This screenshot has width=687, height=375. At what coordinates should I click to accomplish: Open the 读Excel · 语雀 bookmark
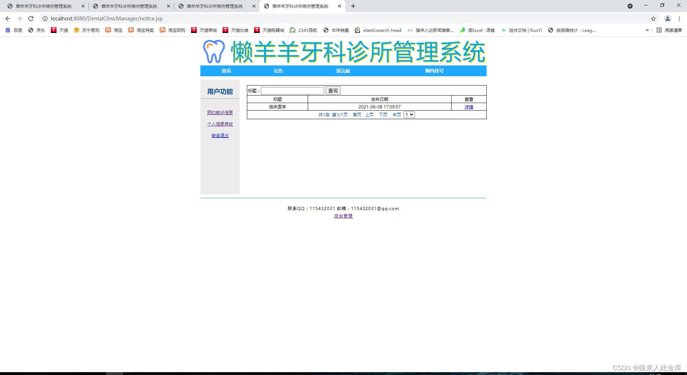(477, 30)
